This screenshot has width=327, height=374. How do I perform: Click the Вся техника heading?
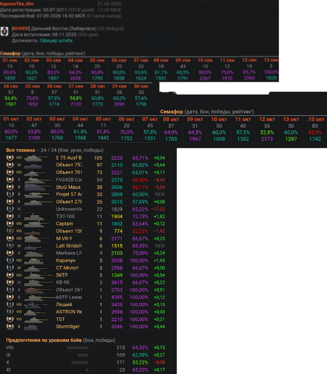pos(20,150)
